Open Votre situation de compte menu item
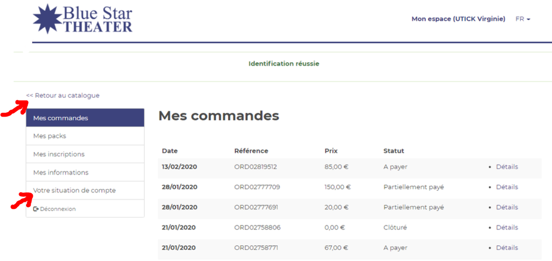552x261 pixels. (x=74, y=190)
